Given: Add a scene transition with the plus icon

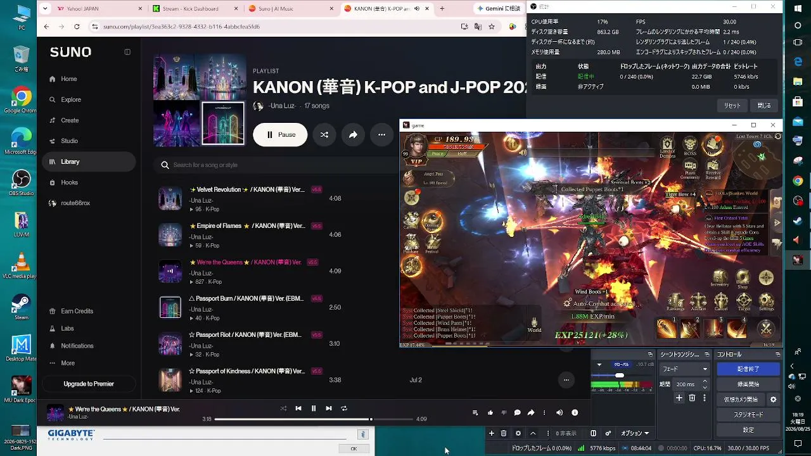Looking at the screenshot, I should [679, 398].
